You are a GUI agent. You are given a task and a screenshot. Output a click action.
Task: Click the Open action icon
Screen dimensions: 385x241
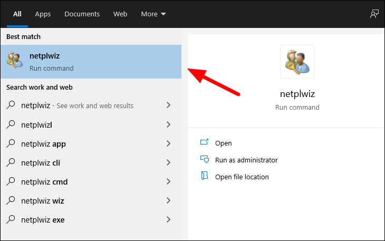tap(204, 142)
